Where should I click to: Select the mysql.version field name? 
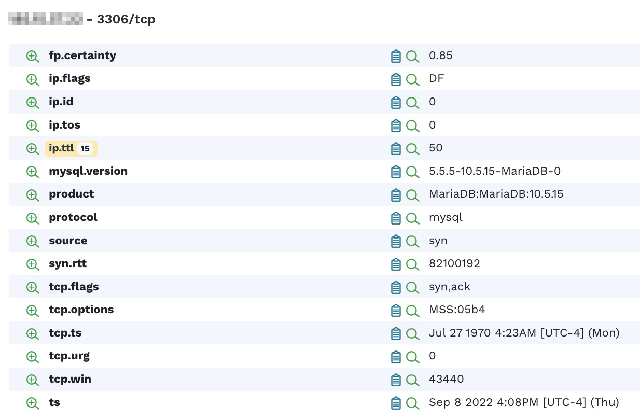click(88, 171)
